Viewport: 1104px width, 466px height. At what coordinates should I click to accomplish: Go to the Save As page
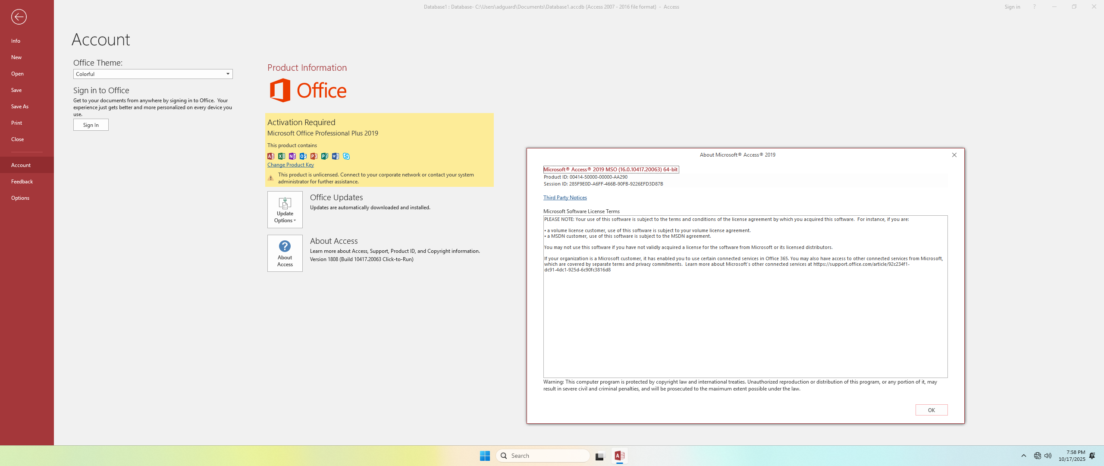[20, 107]
